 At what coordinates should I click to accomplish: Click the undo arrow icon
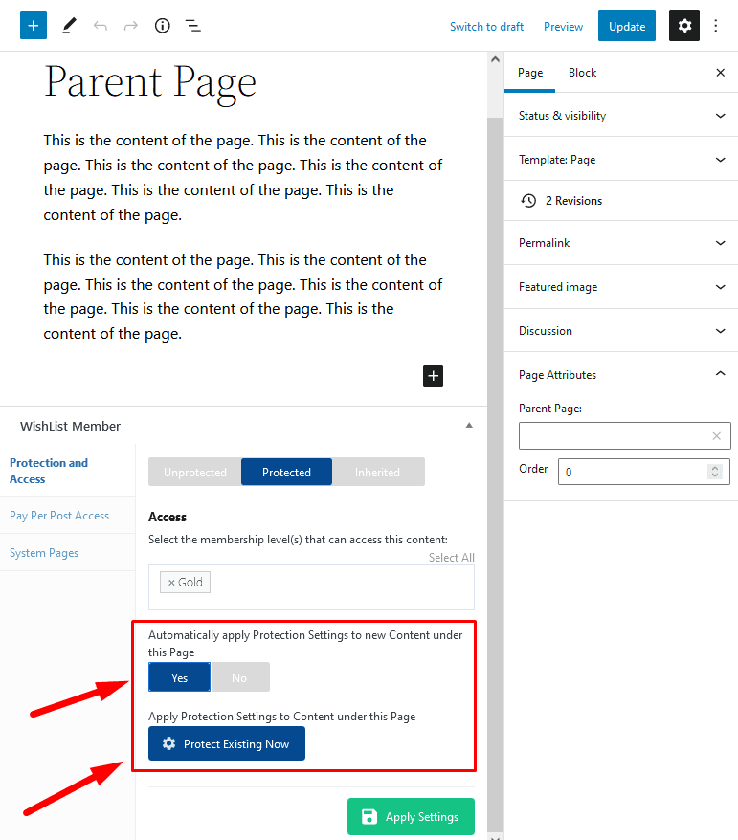[101, 26]
